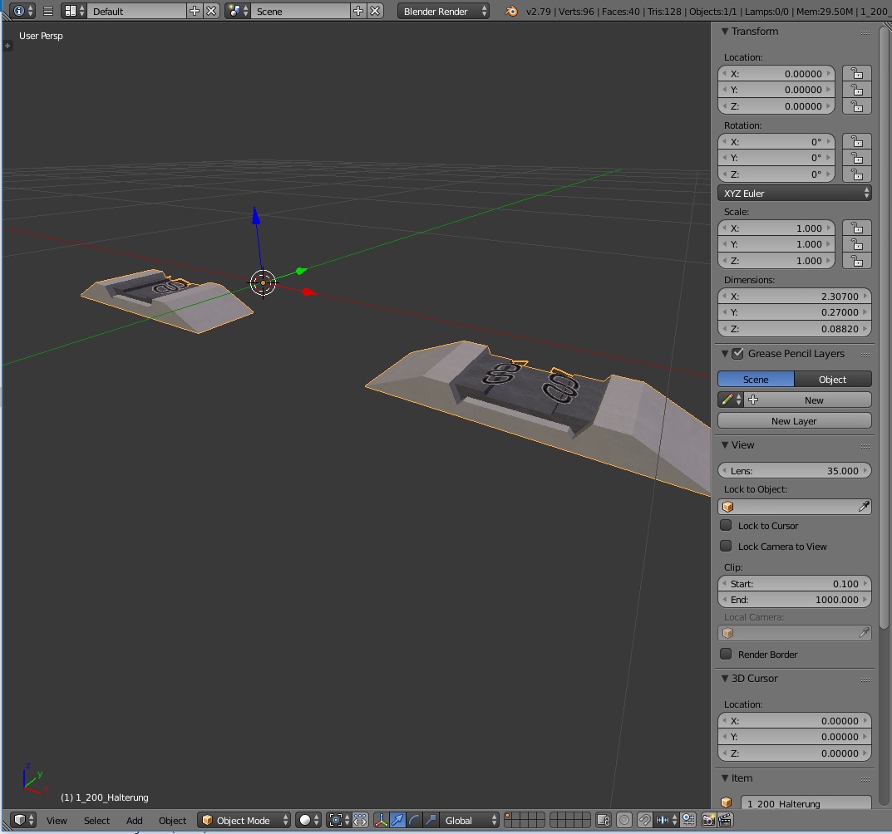Open the Select menu in viewport header
Image resolution: width=892 pixels, height=834 pixels.
coord(96,820)
